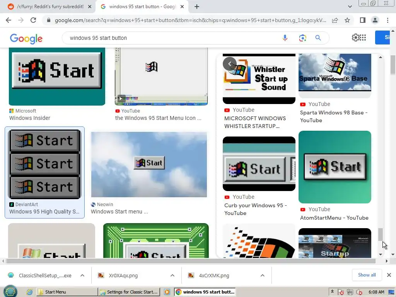Viewport: 396px width, 297px height.
Task: Click the muted volume tray icon
Action: [359, 292]
